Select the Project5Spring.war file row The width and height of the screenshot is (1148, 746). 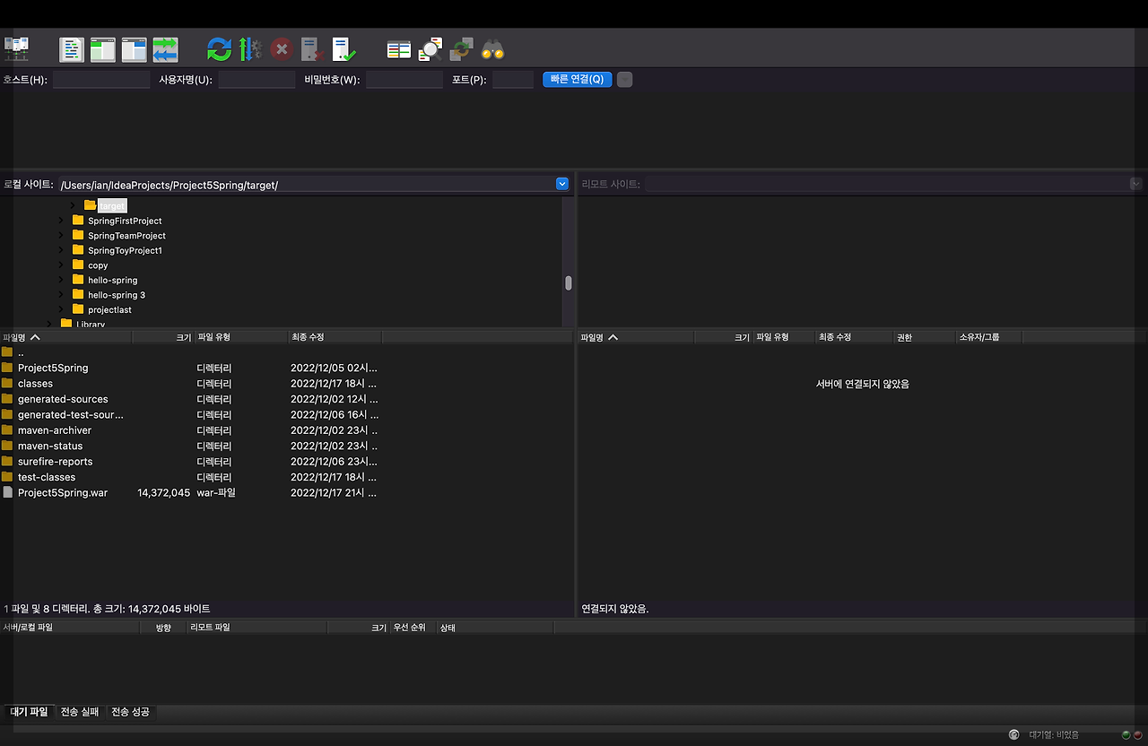tap(191, 492)
